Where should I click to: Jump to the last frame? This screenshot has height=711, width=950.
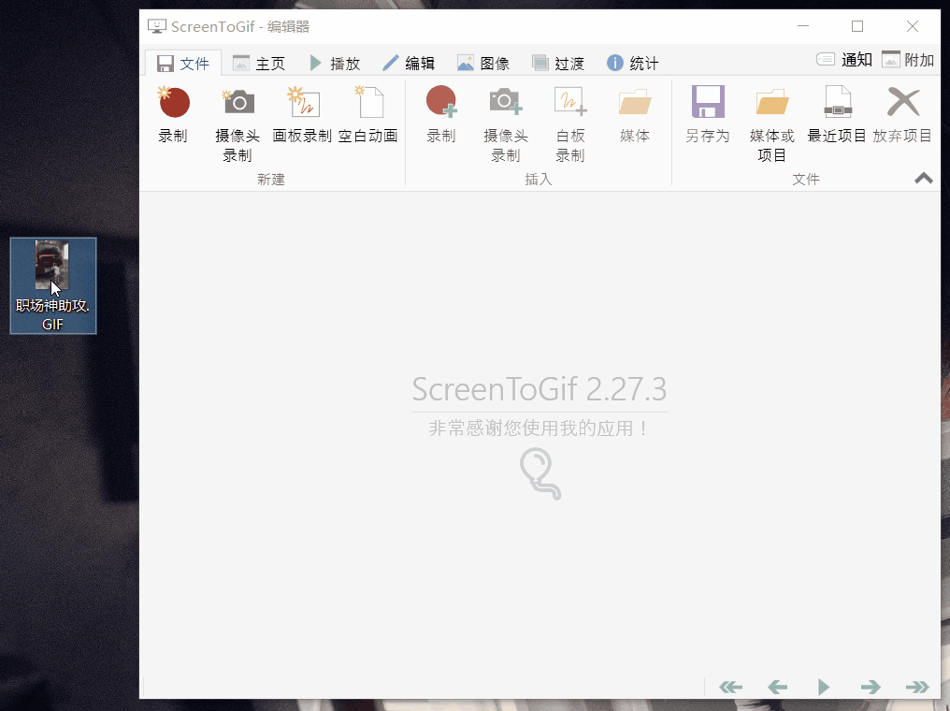pyautogui.click(x=917, y=687)
